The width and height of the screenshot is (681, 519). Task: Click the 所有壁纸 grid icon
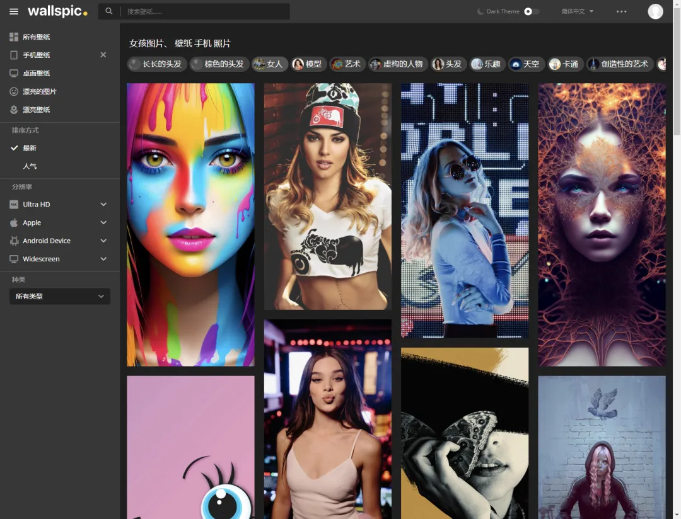point(14,37)
